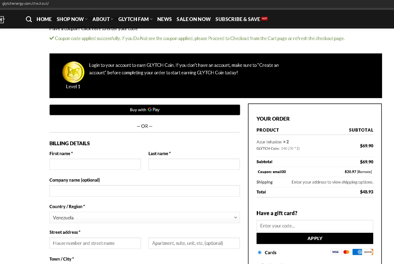Remove the email30 coupon
This screenshot has width=394, height=264.
pos(364,172)
